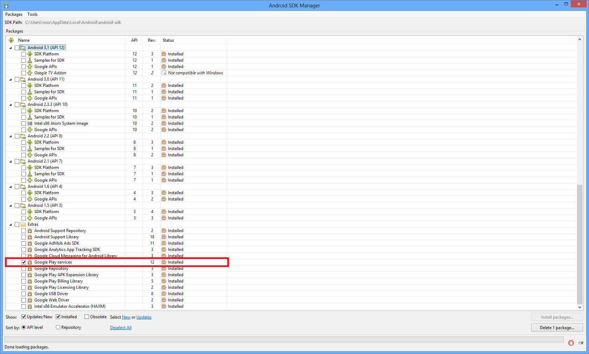589x354 pixels.
Task: Select New packages link
Action: (126, 317)
